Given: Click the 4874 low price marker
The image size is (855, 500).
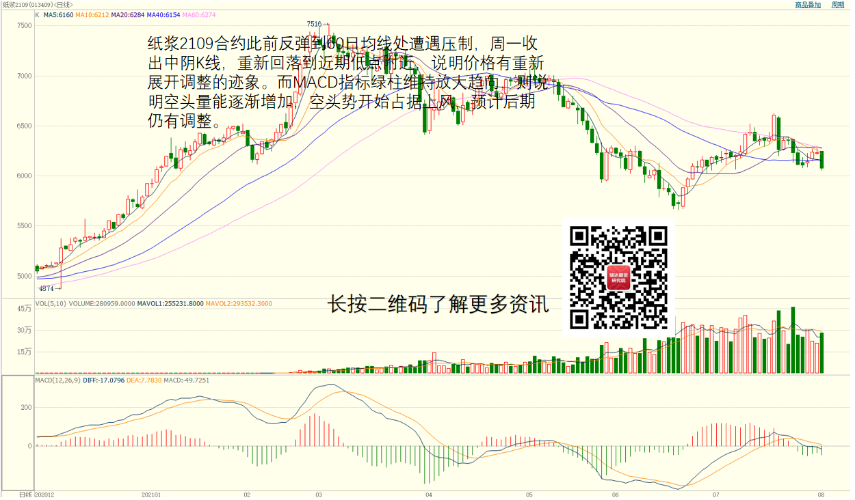Looking at the screenshot, I should (46, 289).
